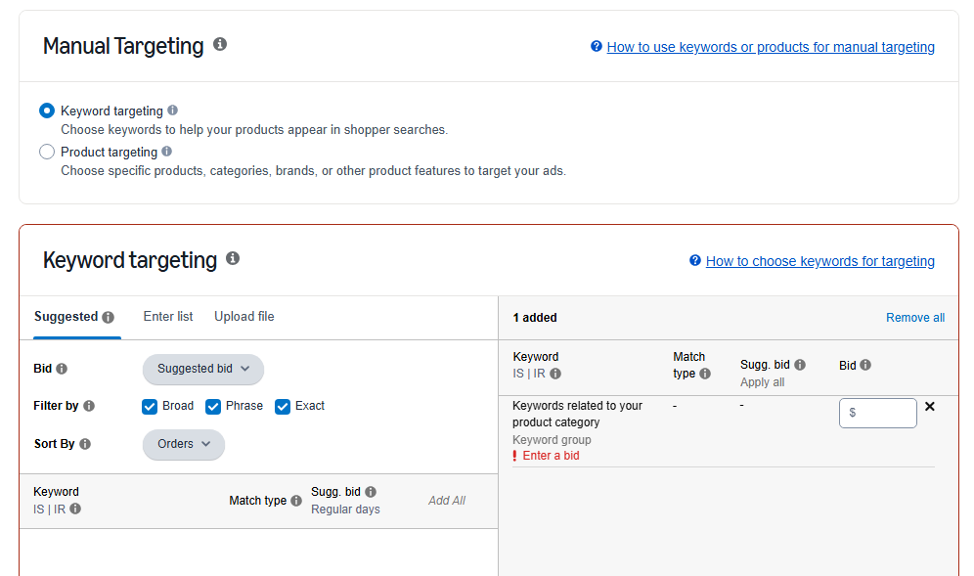
Task: Switch to the Upload file tab
Action: coord(244,316)
